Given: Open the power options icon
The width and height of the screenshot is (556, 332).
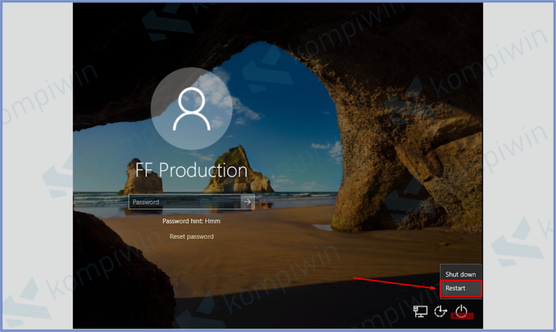Looking at the screenshot, I should (x=461, y=310).
